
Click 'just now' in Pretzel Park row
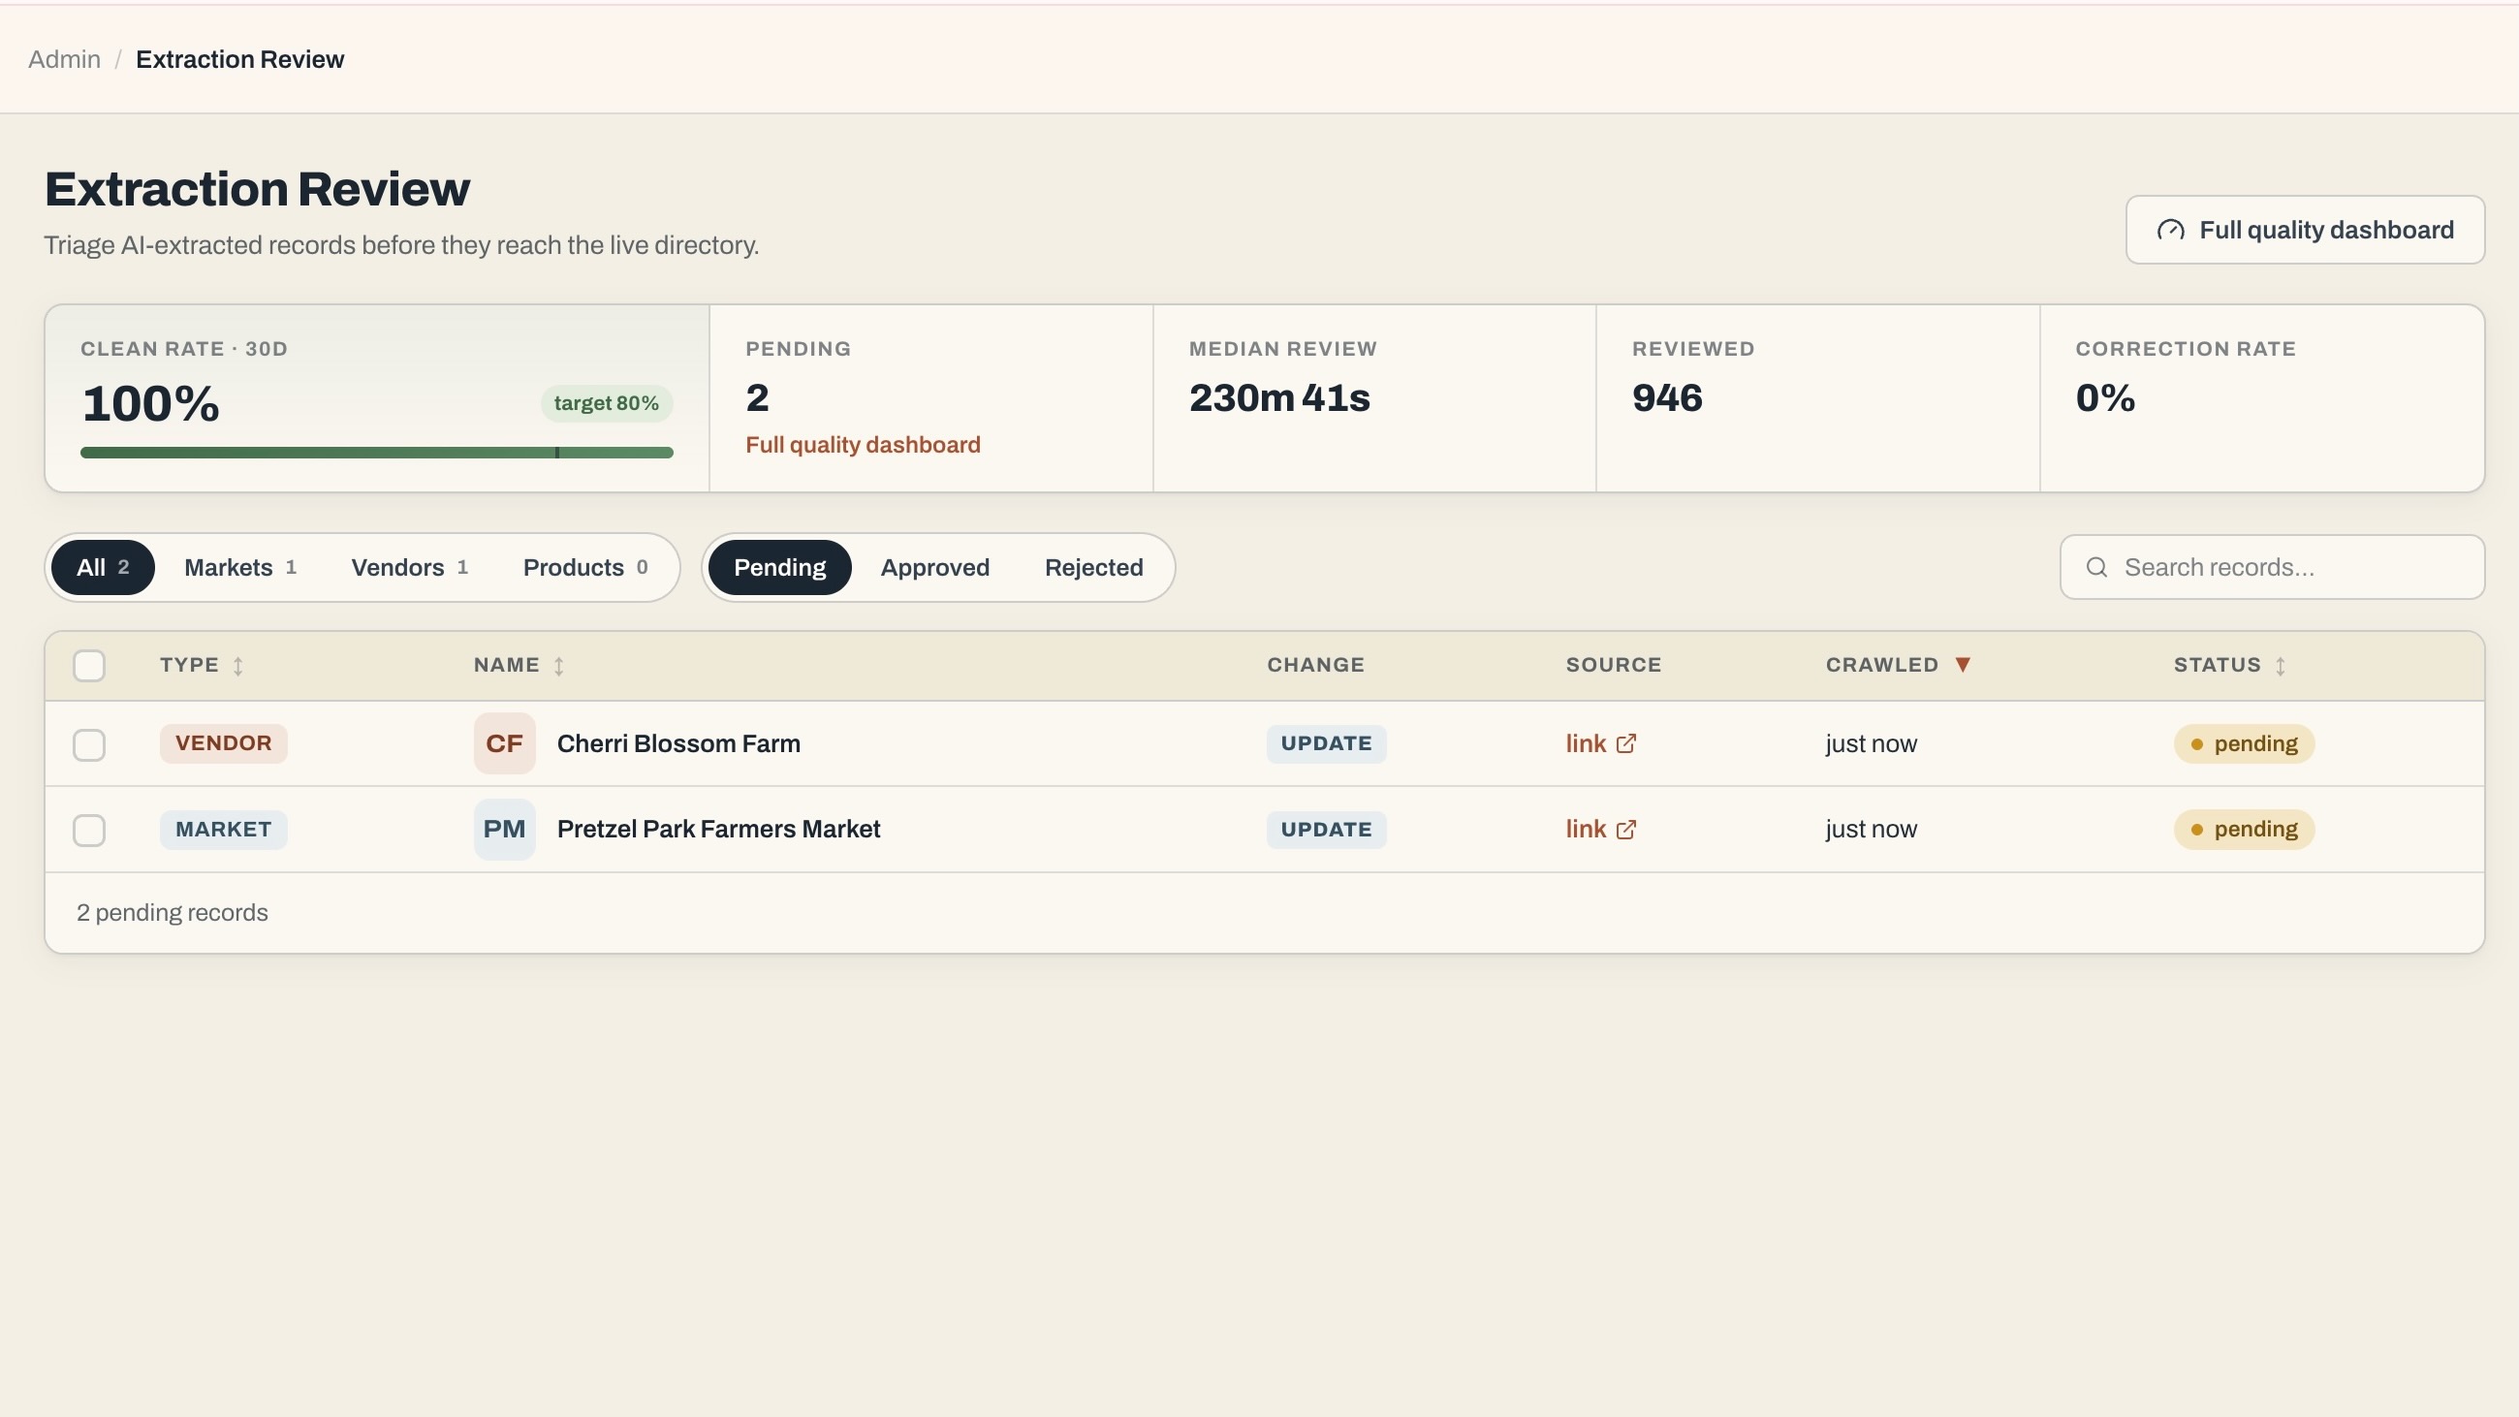pos(1871,830)
